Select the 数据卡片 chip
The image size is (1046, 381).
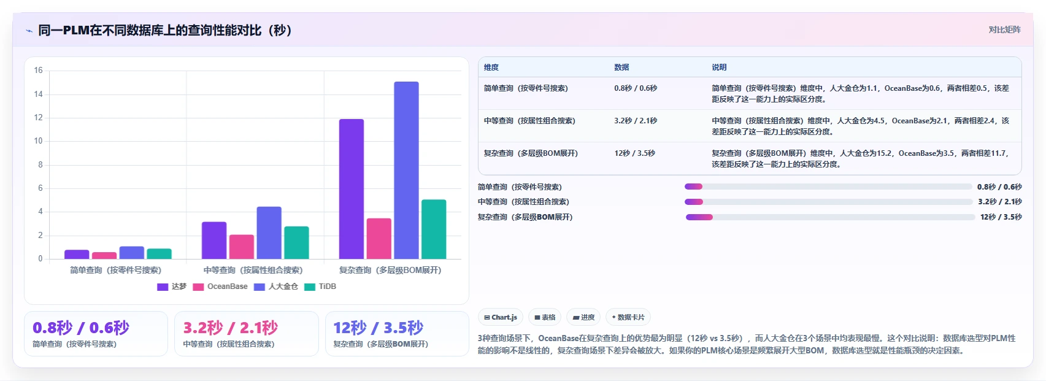coord(628,317)
